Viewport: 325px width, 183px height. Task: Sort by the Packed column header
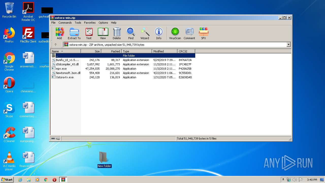(x=111, y=51)
